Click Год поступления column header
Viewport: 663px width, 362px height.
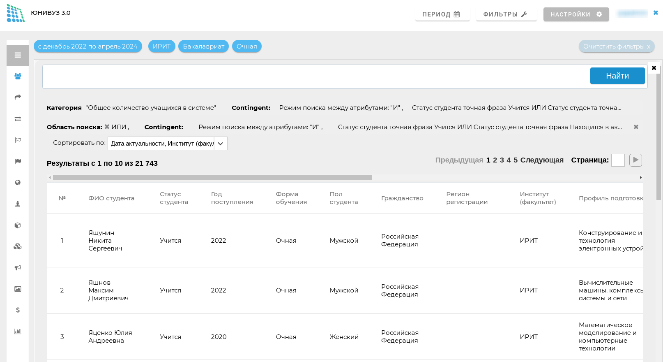[232, 198]
